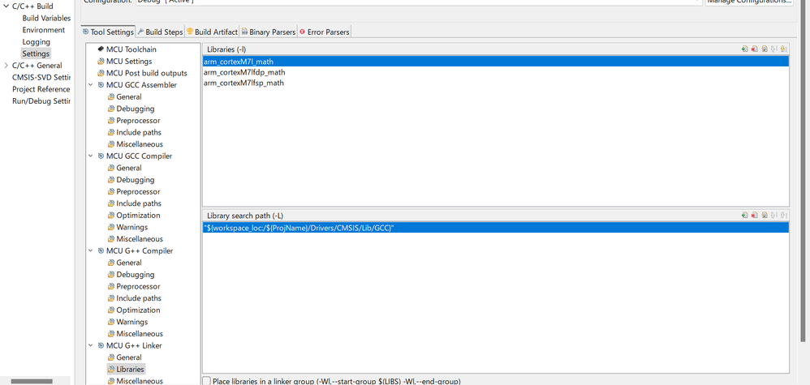
Task: Collapse MCU G++ Compiler section
Action: coord(90,250)
